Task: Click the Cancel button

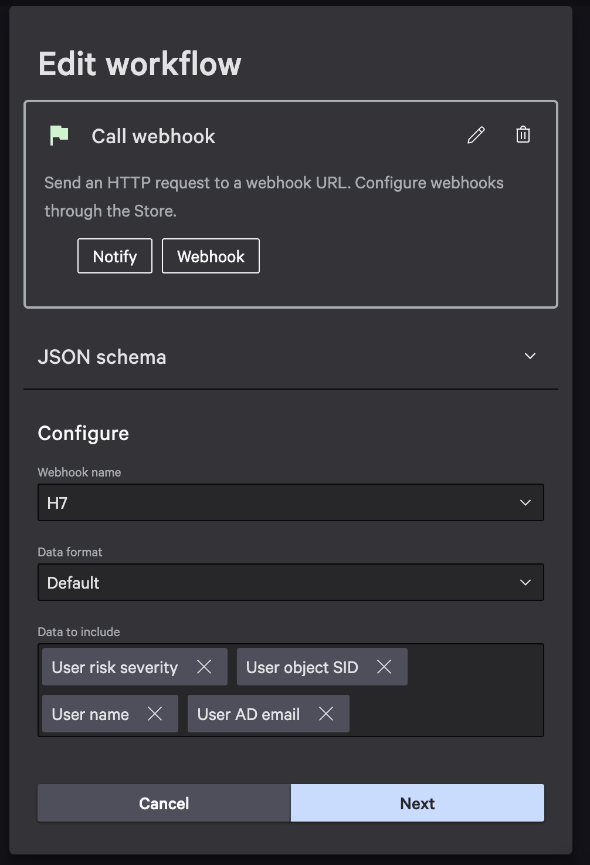Action: 163,803
